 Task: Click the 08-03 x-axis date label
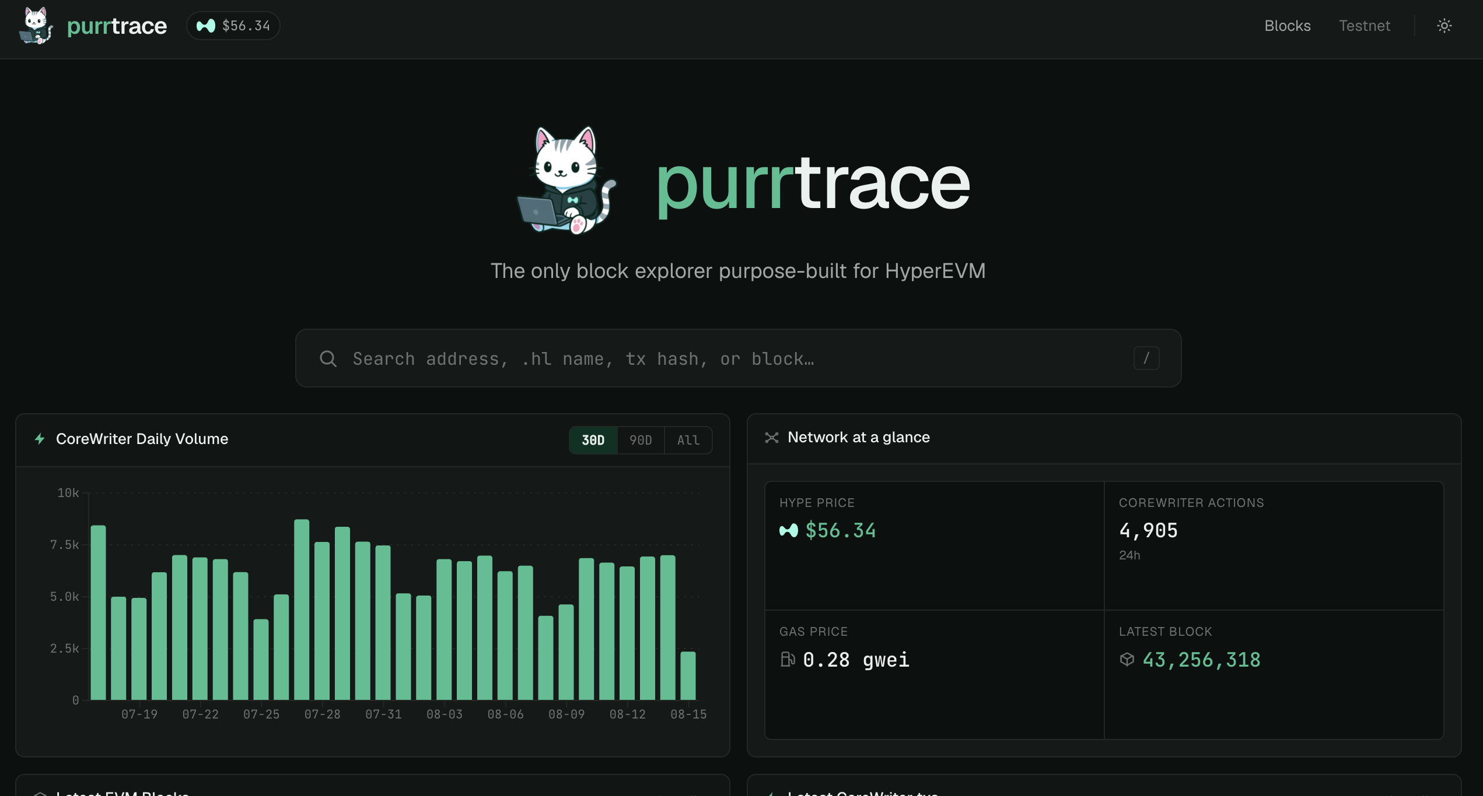tap(444, 714)
